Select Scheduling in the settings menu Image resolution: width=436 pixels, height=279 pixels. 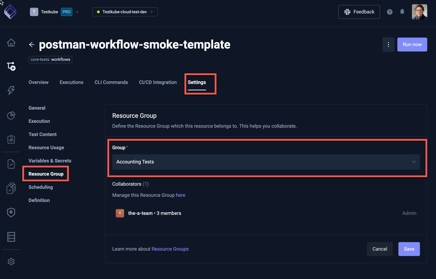point(41,187)
